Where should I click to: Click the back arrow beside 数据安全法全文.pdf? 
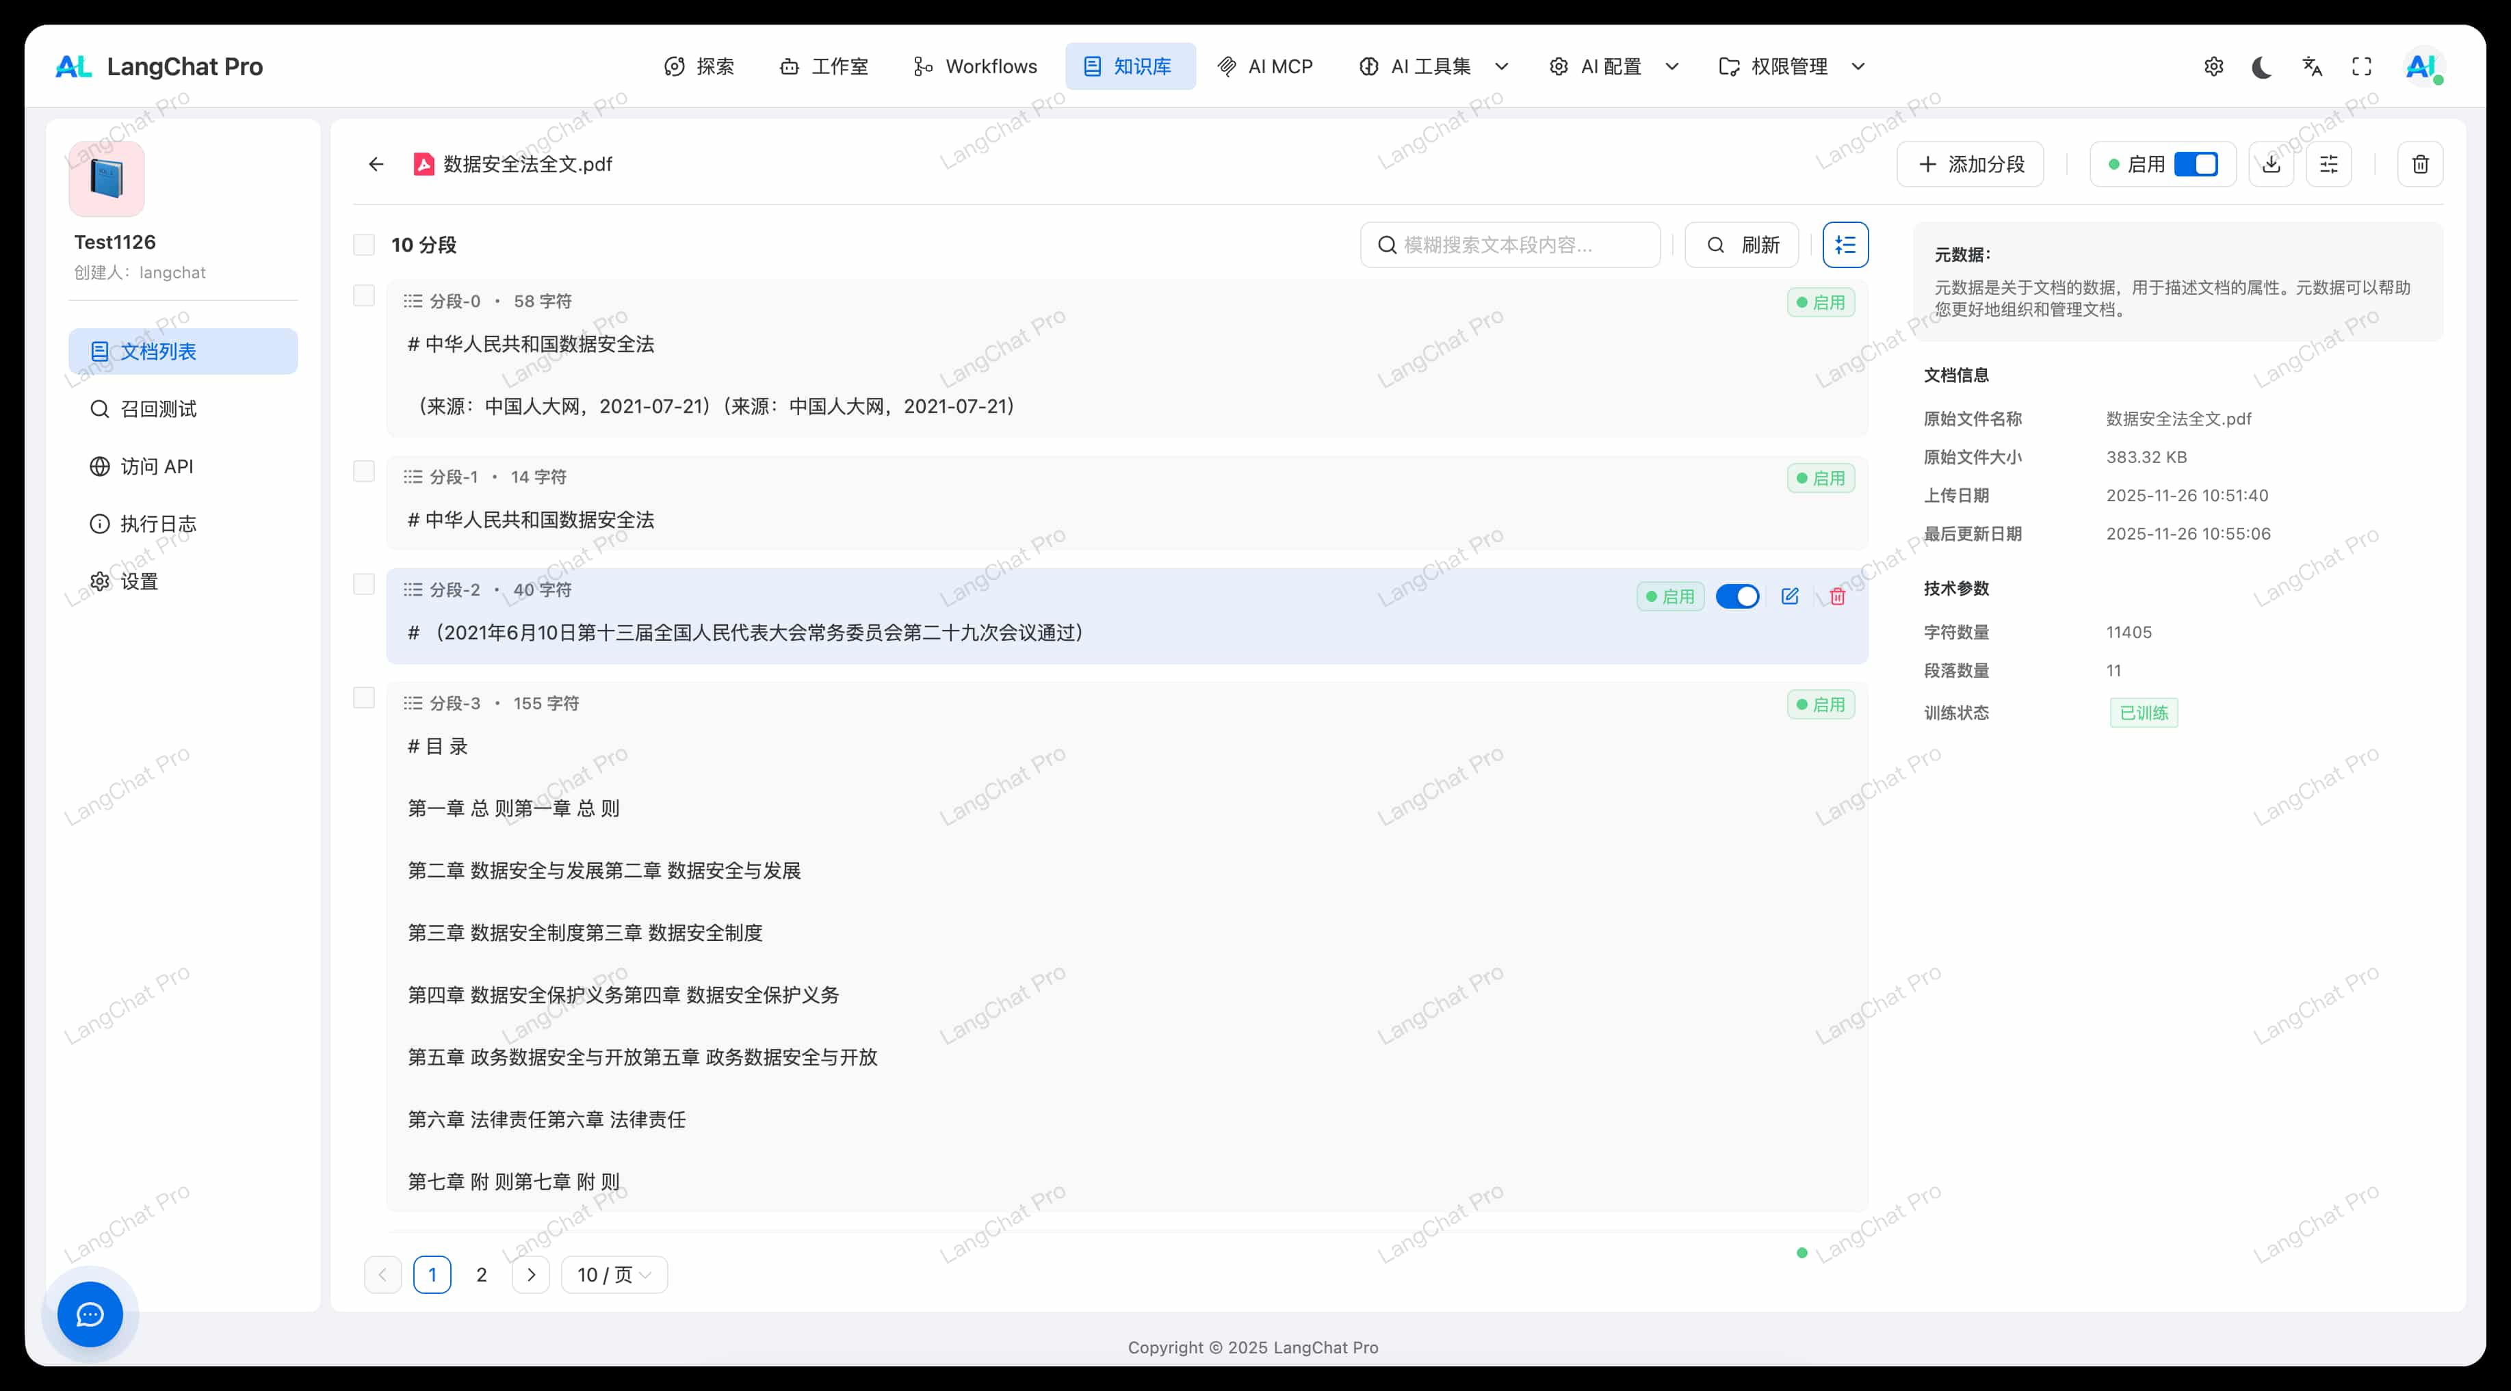click(376, 163)
